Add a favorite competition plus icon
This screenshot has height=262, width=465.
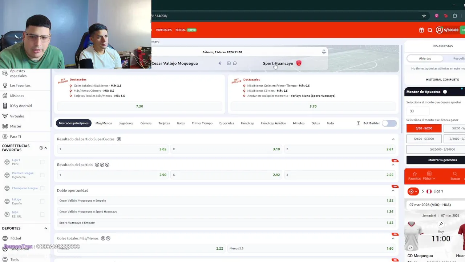[x=41, y=148]
